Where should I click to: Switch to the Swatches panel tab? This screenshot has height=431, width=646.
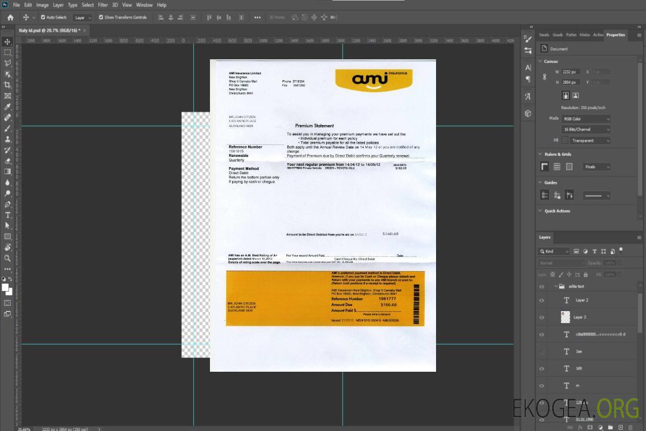click(x=544, y=35)
